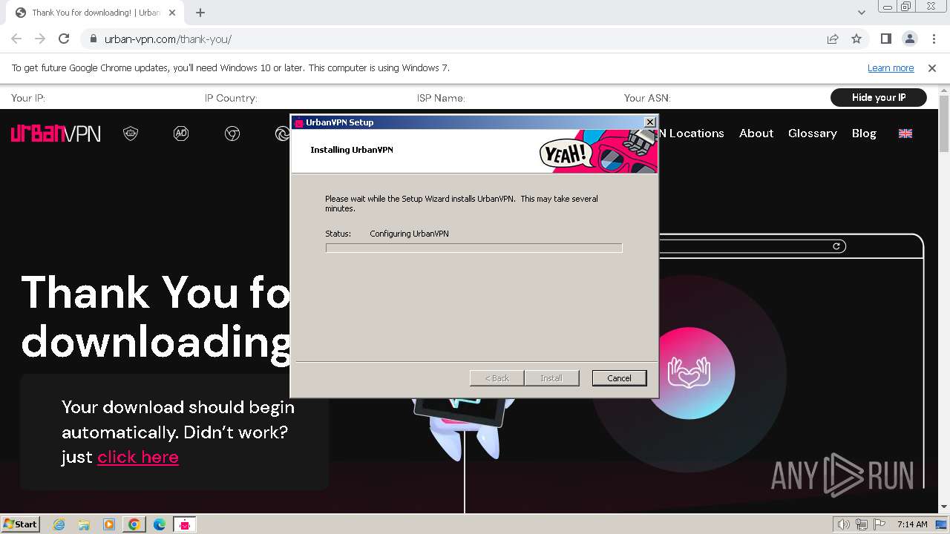Image resolution: width=950 pixels, height=534 pixels.
Task: Bookmark this tab with the star icon
Action: [x=856, y=39]
